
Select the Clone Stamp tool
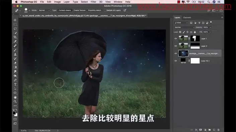coord(15,54)
